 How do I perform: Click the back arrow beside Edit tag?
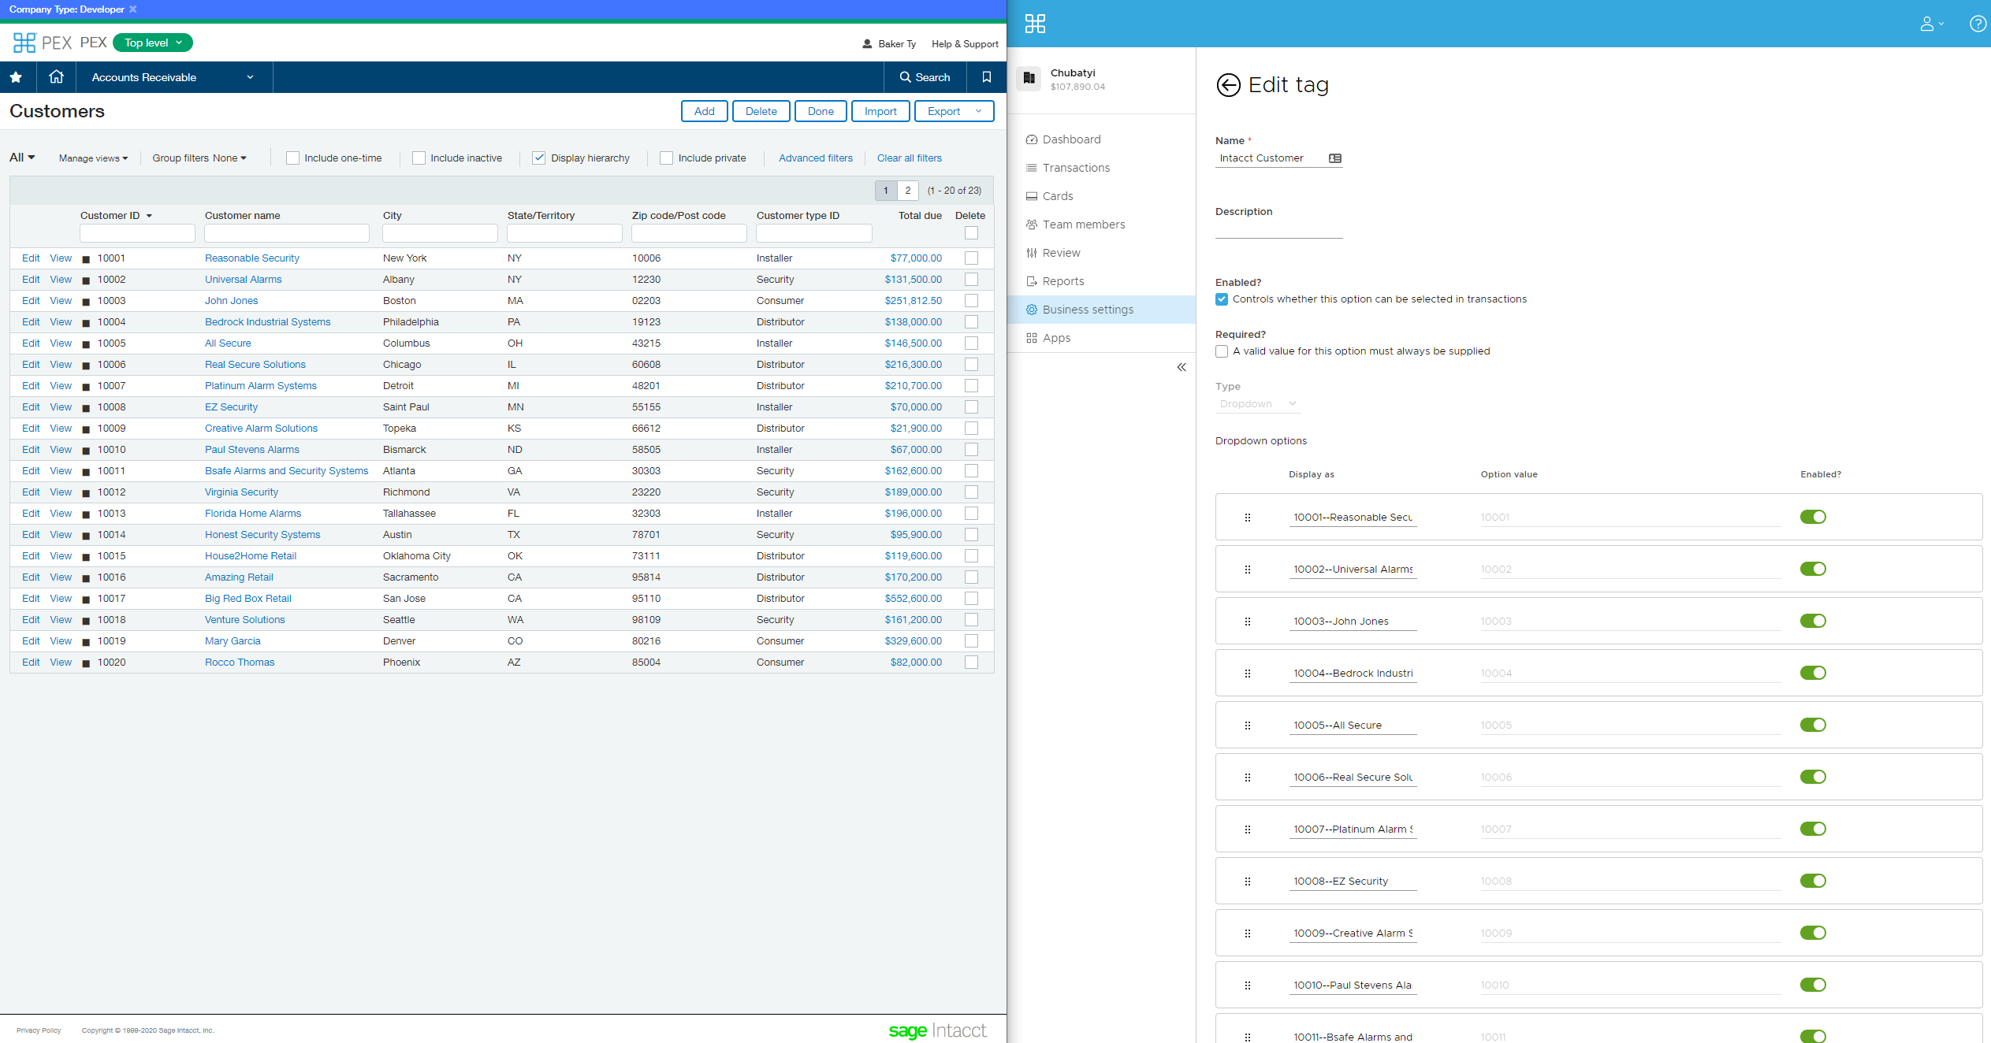1228,85
